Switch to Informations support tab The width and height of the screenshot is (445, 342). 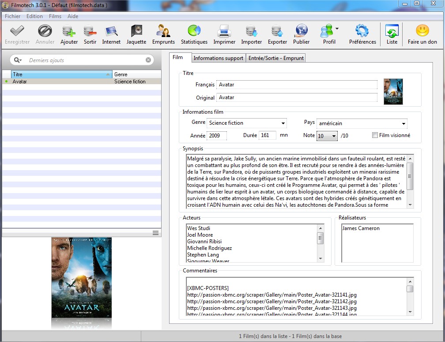[218, 58]
